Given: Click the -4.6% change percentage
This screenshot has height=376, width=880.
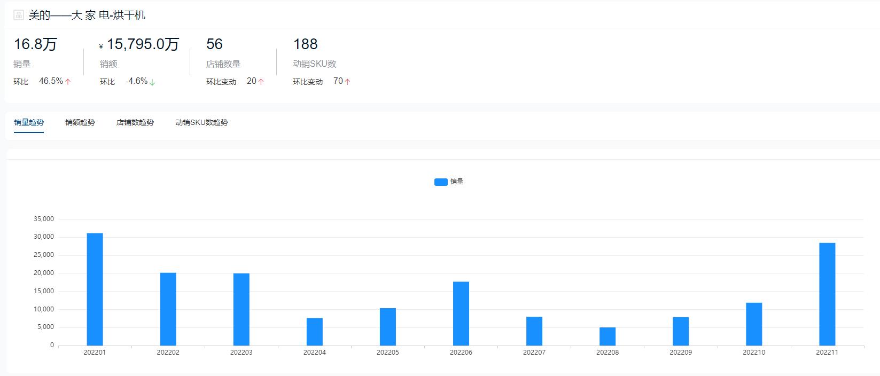Looking at the screenshot, I should click(x=137, y=81).
